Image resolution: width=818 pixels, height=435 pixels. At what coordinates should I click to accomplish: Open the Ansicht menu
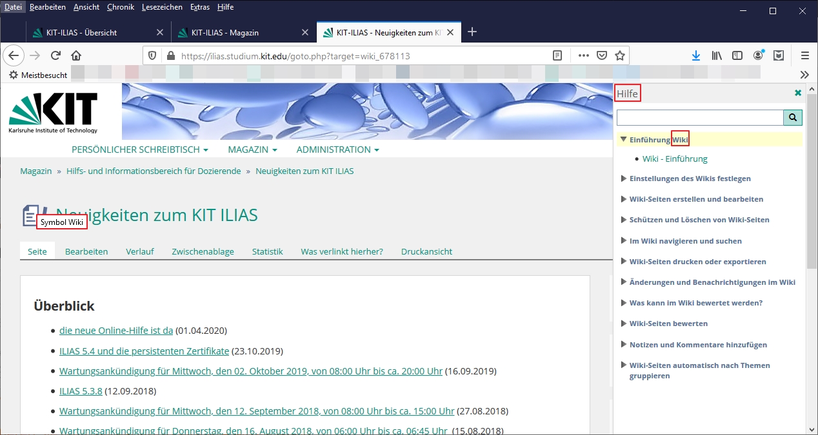(x=86, y=7)
